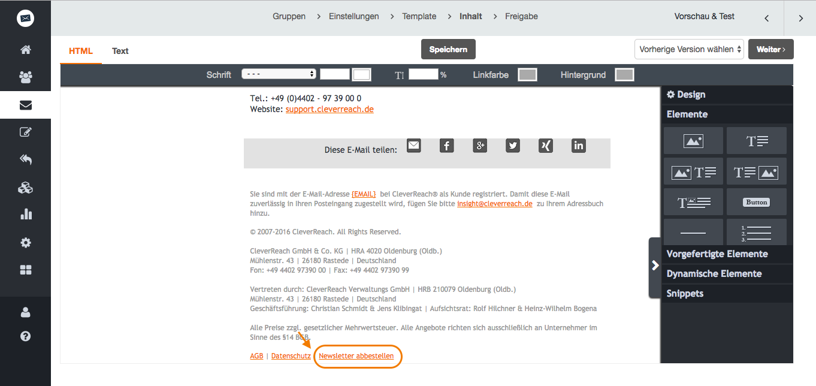Open the recipients group icon in sidebar
Image resolution: width=816 pixels, height=386 pixels.
point(25,77)
